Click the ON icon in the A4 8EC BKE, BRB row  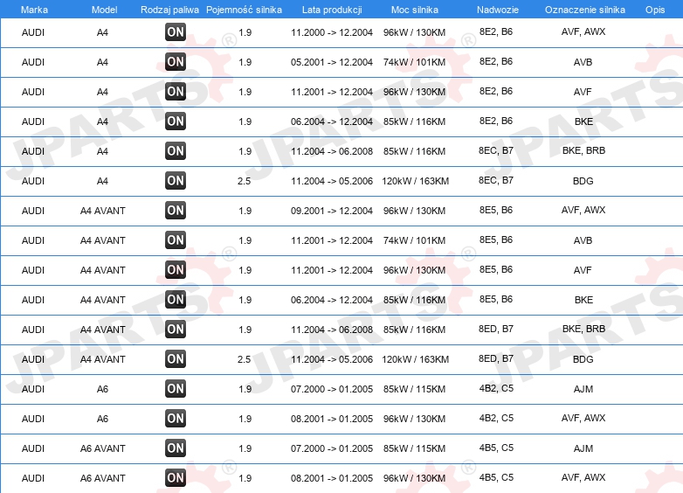[x=176, y=151]
